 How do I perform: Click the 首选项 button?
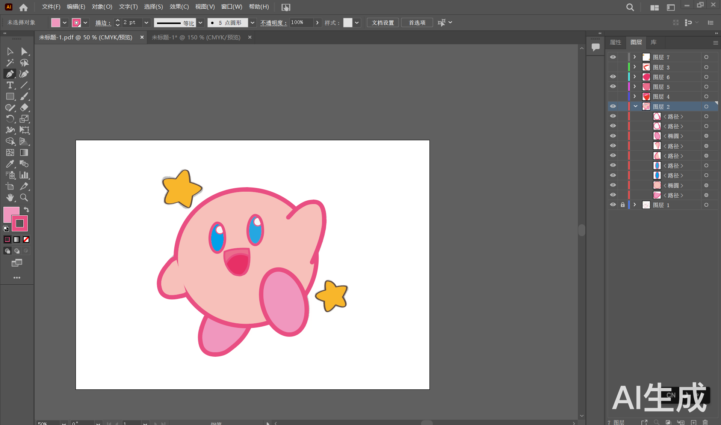click(417, 23)
